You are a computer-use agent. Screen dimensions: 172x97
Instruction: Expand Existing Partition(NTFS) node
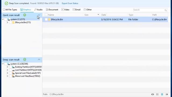pyautogui.click(x=7, y=67)
